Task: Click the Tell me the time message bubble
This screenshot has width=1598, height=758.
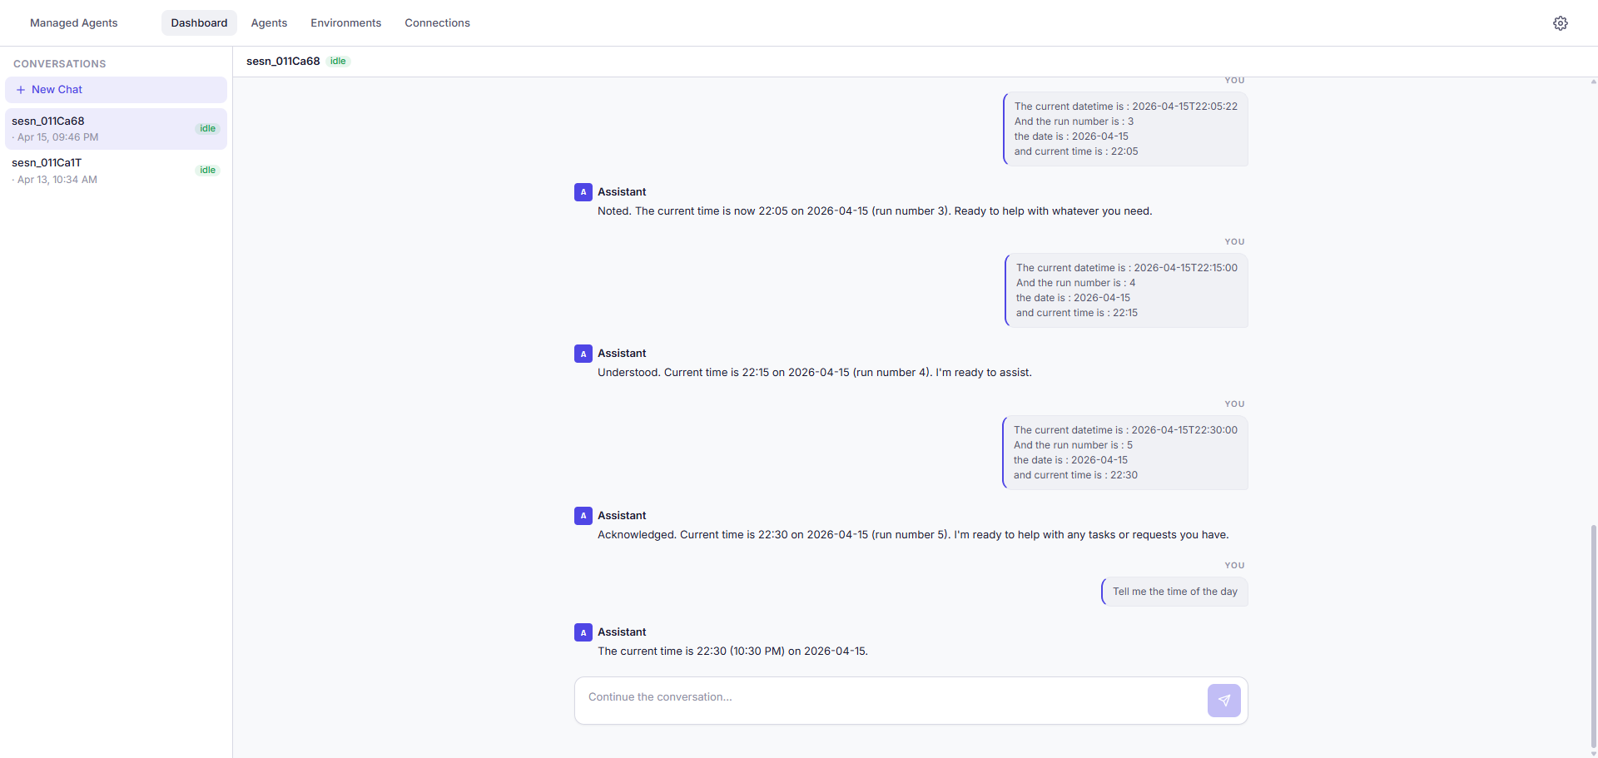Action: click(x=1174, y=592)
